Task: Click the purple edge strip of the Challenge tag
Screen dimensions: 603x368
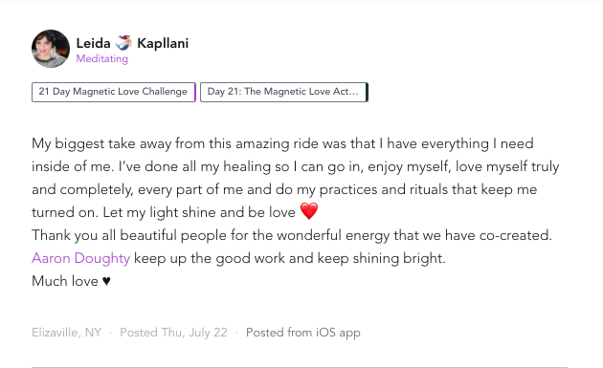Action: click(x=195, y=92)
